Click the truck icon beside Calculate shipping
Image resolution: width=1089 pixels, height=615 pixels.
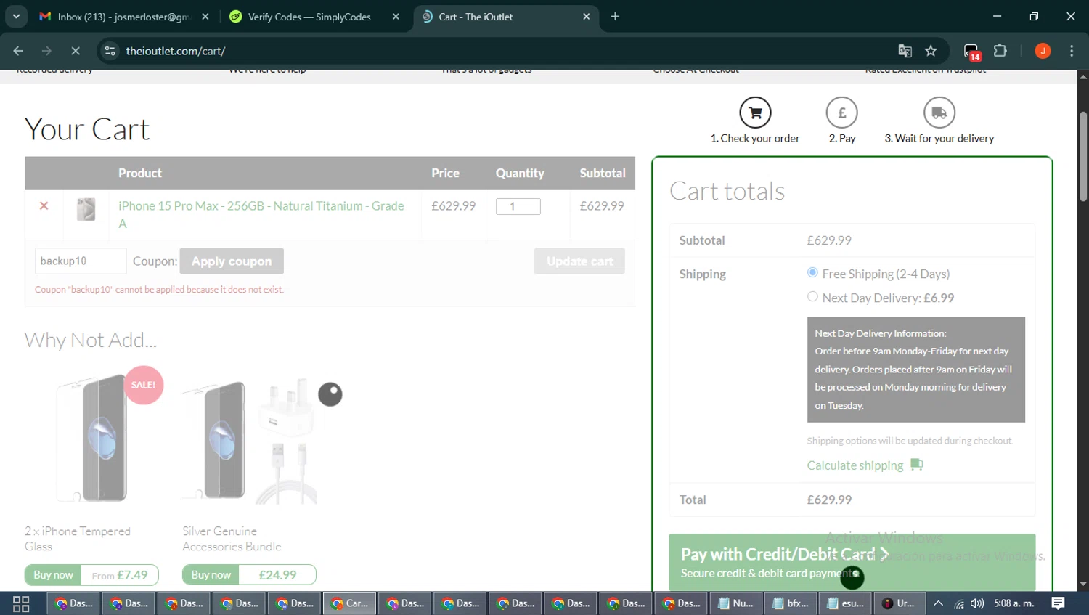[x=916, y=465]
